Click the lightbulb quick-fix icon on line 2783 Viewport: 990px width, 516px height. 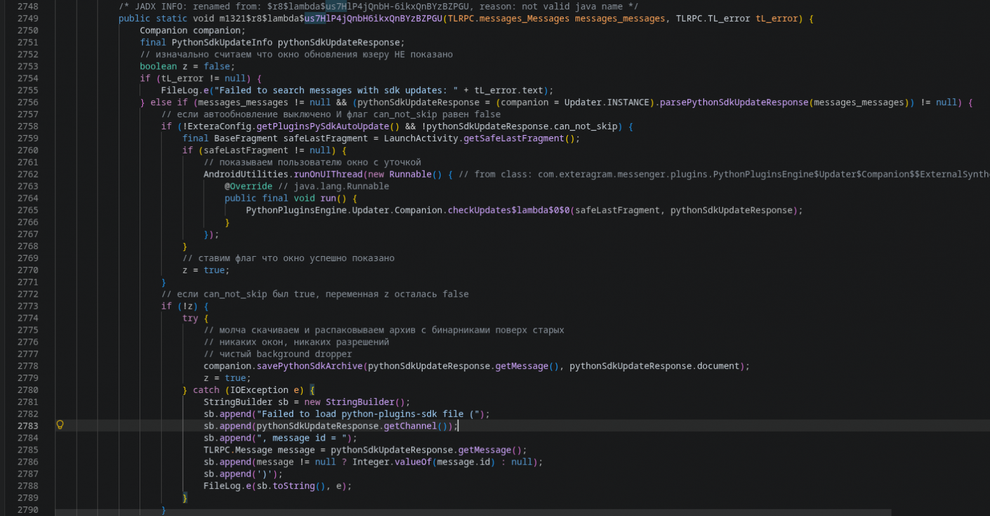60,425
